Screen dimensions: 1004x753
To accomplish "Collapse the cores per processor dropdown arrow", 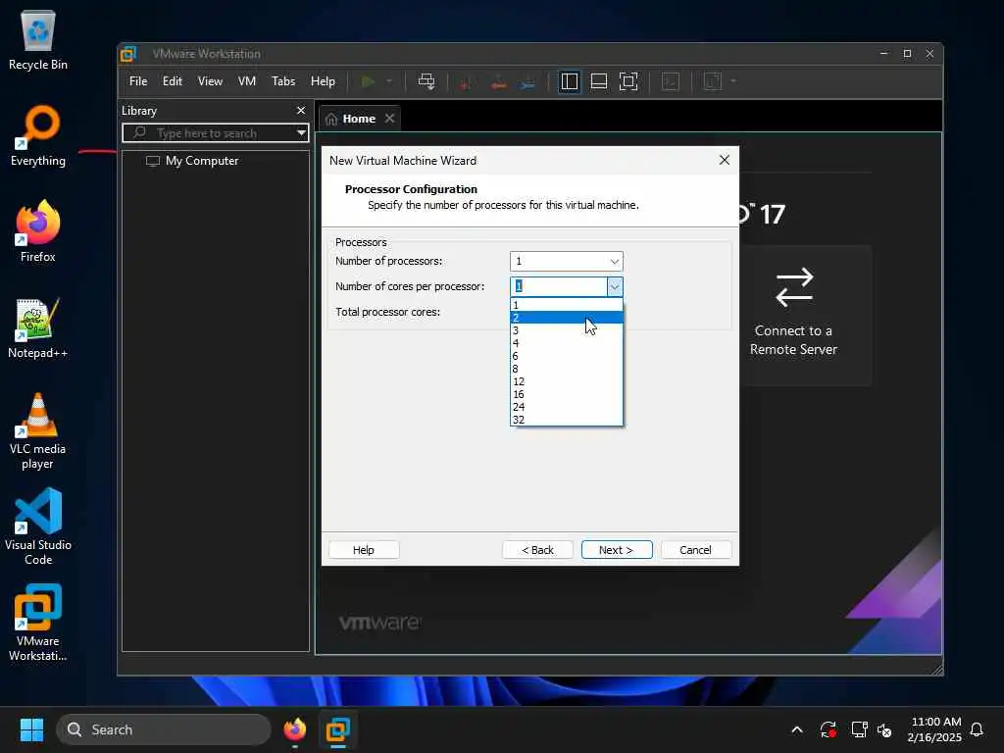I will click(614, 286).
